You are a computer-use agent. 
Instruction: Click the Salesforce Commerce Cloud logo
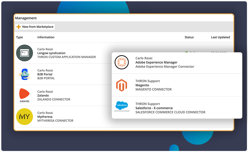pos(122,107)
